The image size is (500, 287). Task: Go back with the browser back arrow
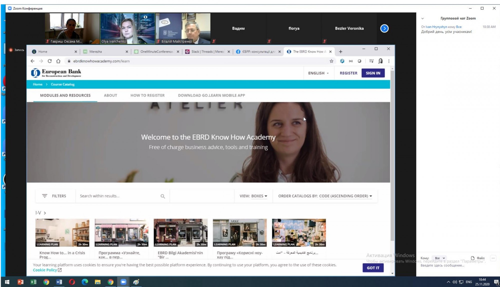pos(32,61)
